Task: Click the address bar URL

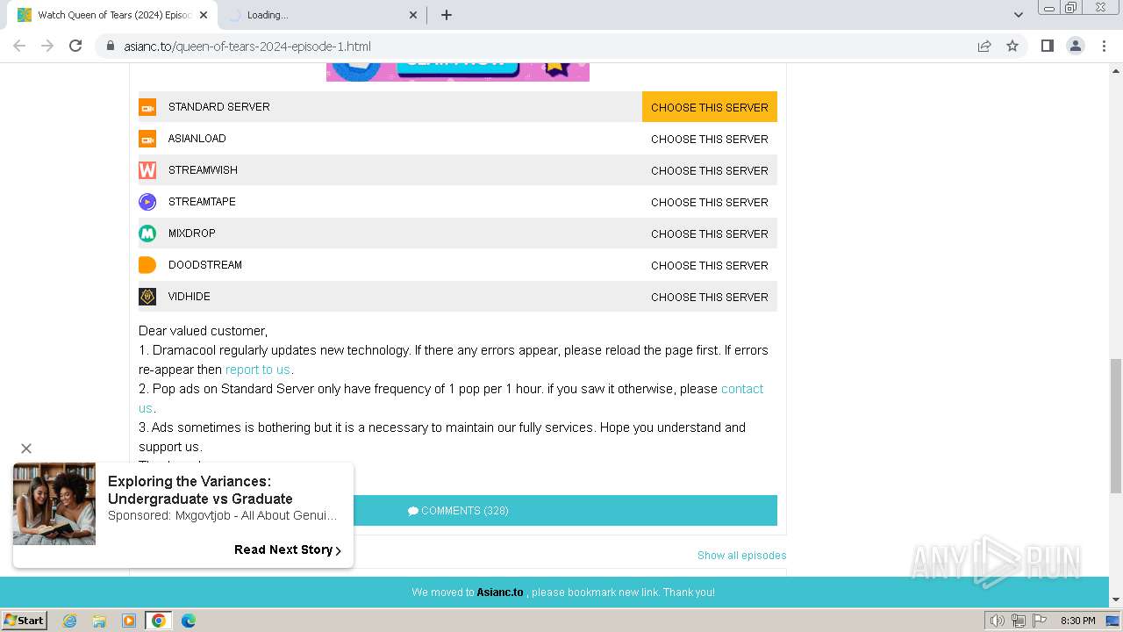Action: [x=247, y=47]
